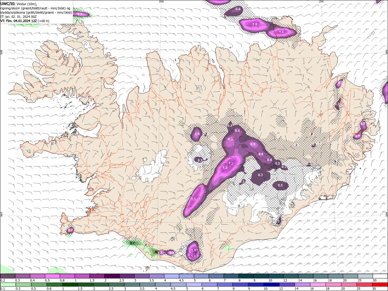This screenshot has width=388, height=291.
Task: Pick the dark teal 8–9 snow legend swatch
Action: (x=246, y=276)
